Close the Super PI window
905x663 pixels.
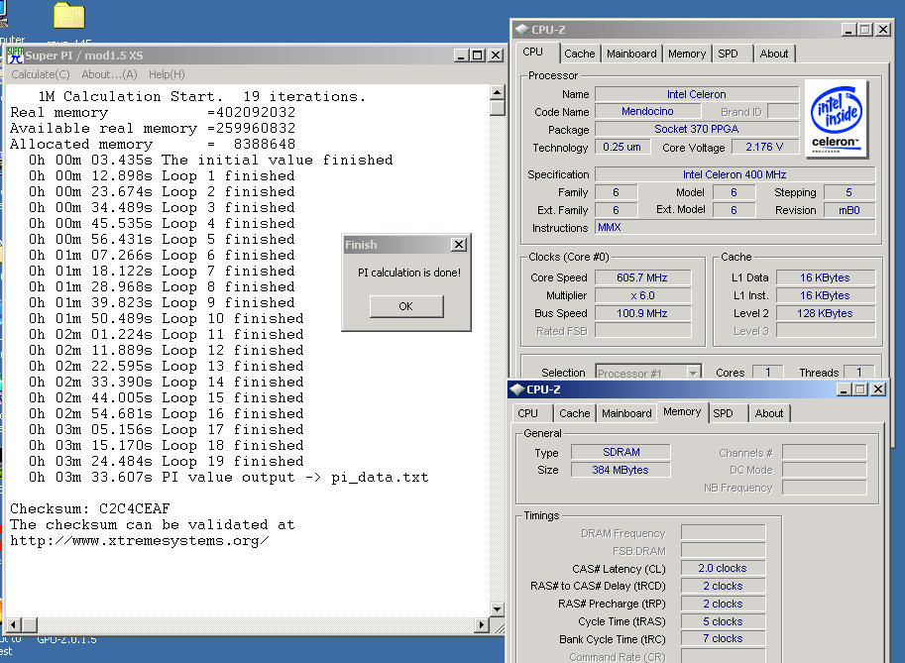(x=496, y=55)
